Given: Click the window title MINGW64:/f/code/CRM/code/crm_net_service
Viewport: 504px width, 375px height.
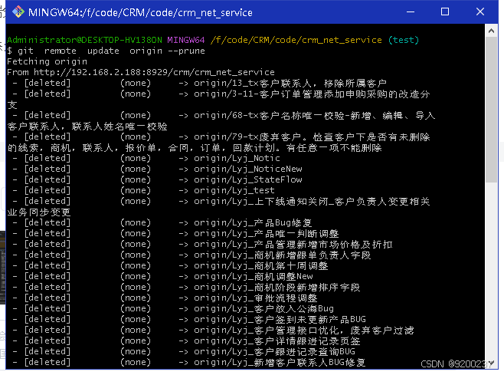Looking at the screenshot, I should [x=140, y=12].
